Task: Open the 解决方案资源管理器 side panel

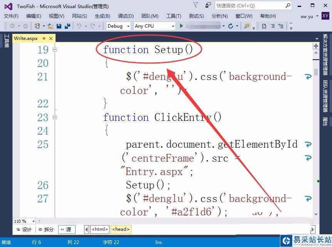Action: pos(325,54)
